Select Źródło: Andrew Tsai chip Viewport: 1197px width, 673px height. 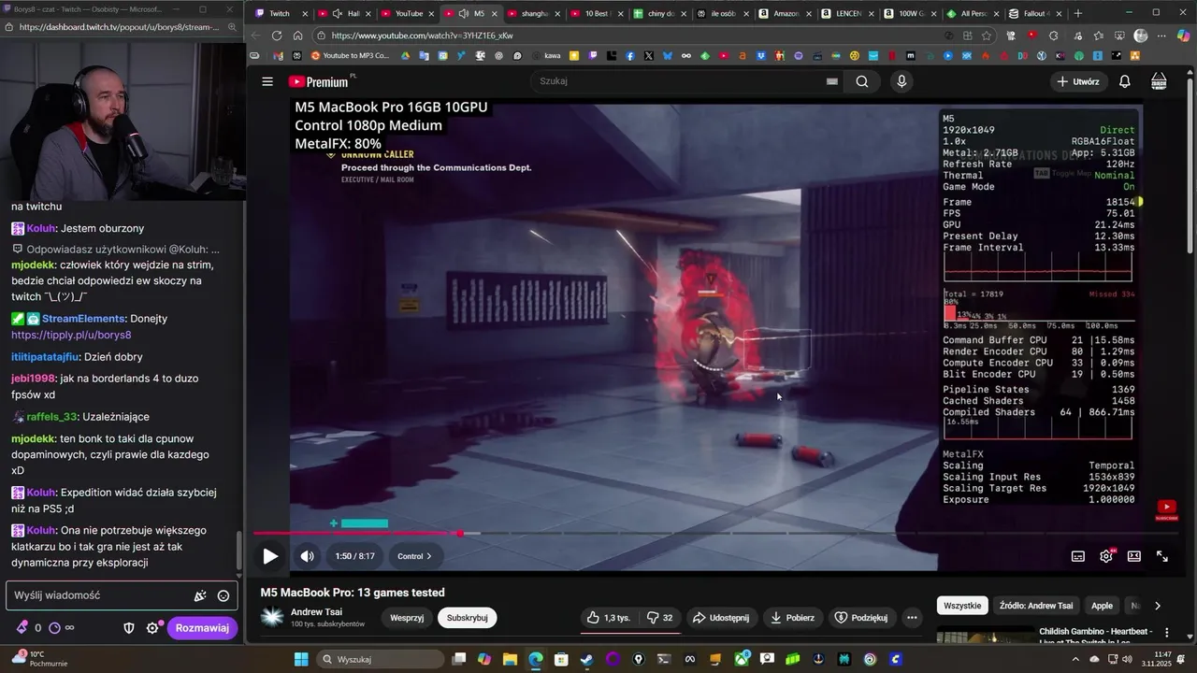tap(1036, 606)
